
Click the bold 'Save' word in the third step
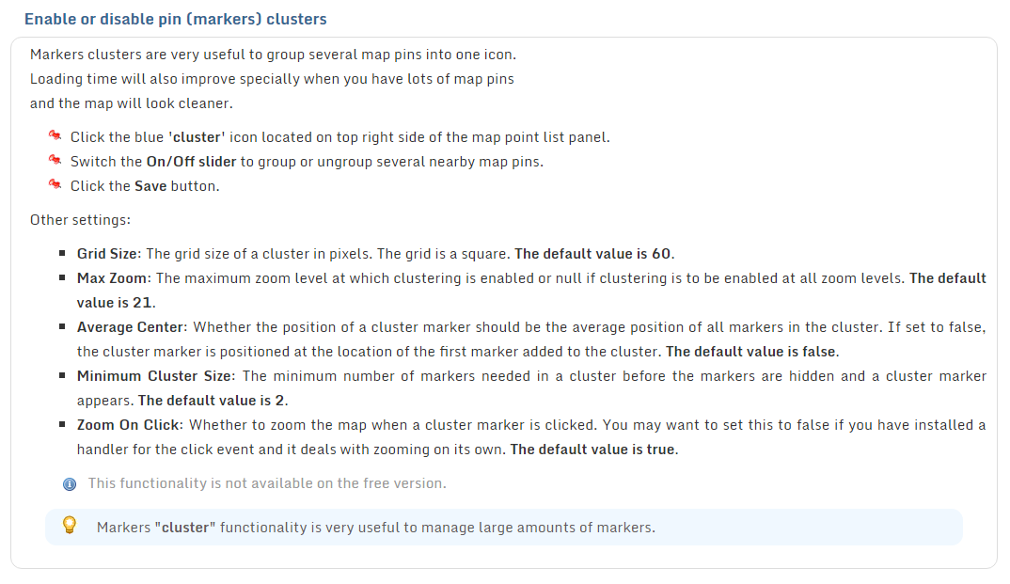[x=150, y=186]
